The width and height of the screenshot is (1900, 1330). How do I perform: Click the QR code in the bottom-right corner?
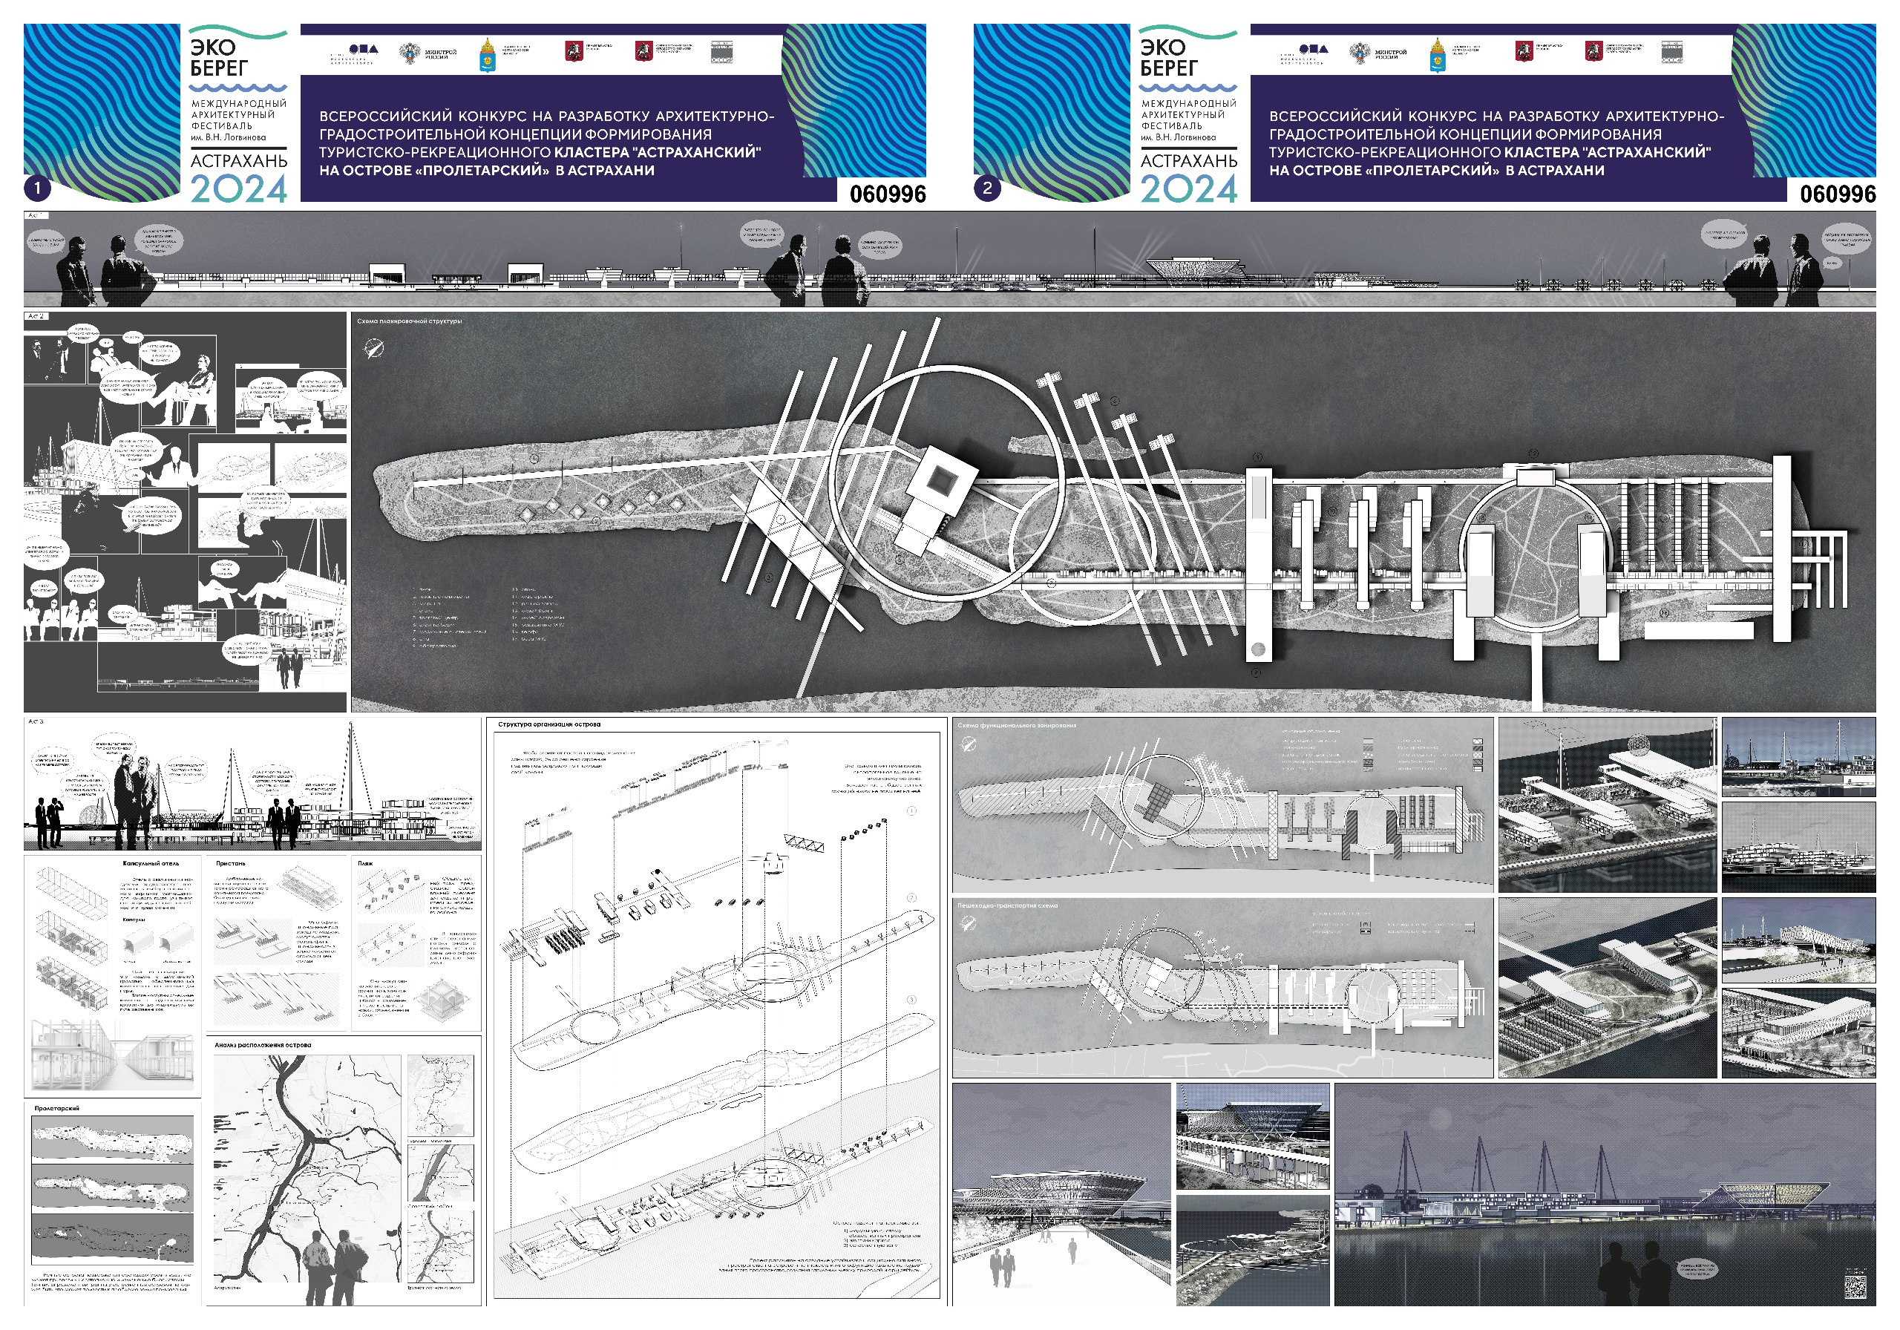click(x=1855, y=1287)
